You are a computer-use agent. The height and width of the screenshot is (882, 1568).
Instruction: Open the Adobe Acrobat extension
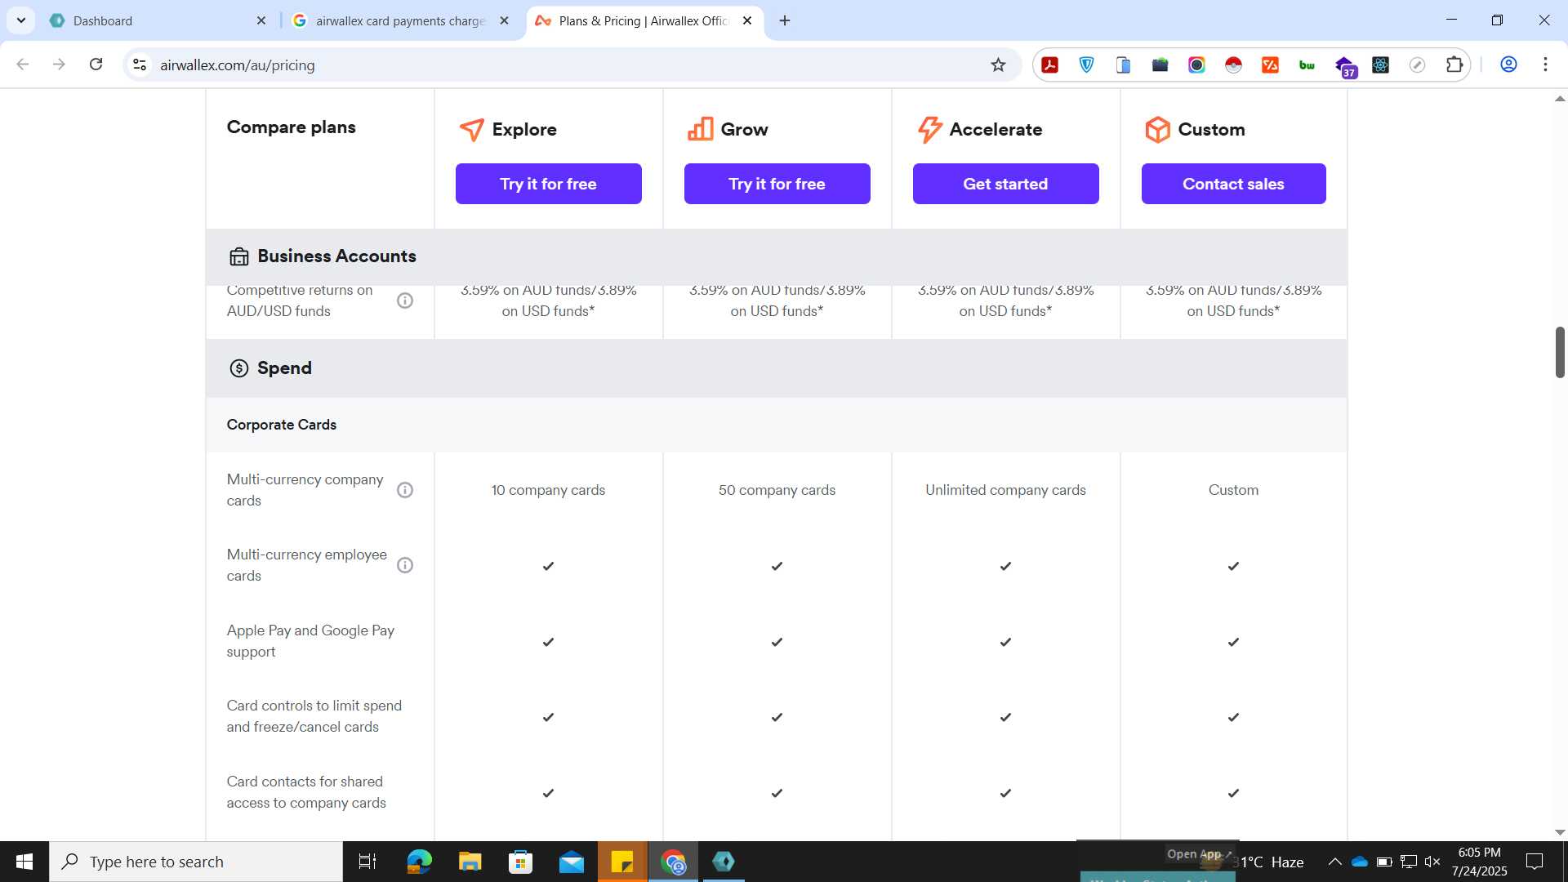pyautogui.click(x=1050, y=65)
